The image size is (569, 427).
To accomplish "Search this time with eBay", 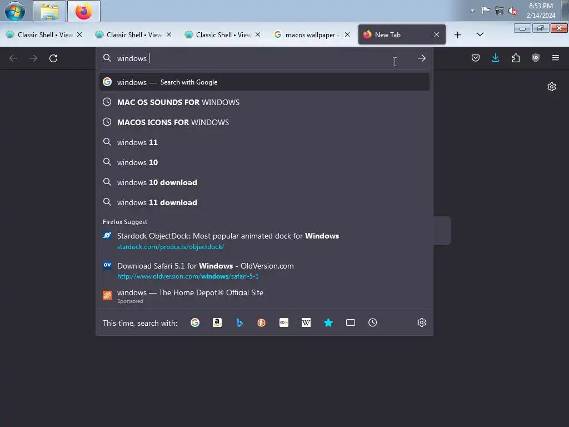I will 284,322.
